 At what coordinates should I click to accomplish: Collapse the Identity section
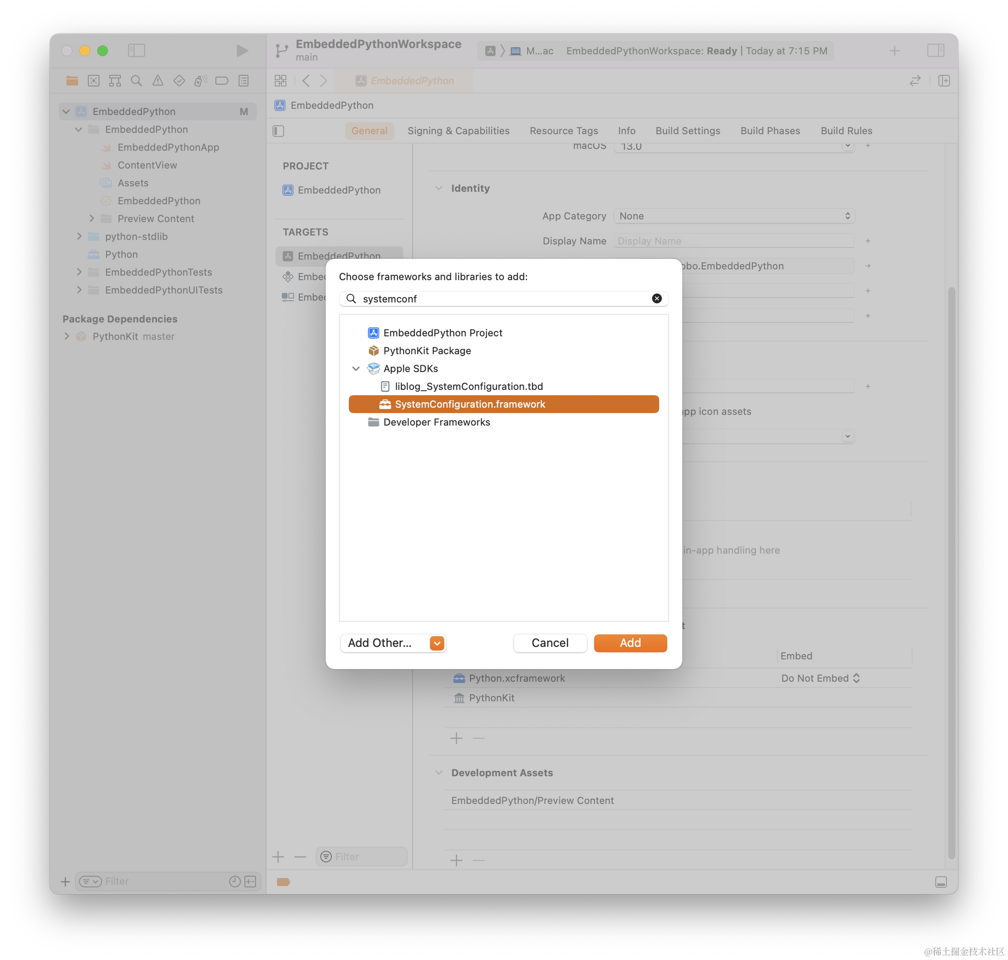438,188
